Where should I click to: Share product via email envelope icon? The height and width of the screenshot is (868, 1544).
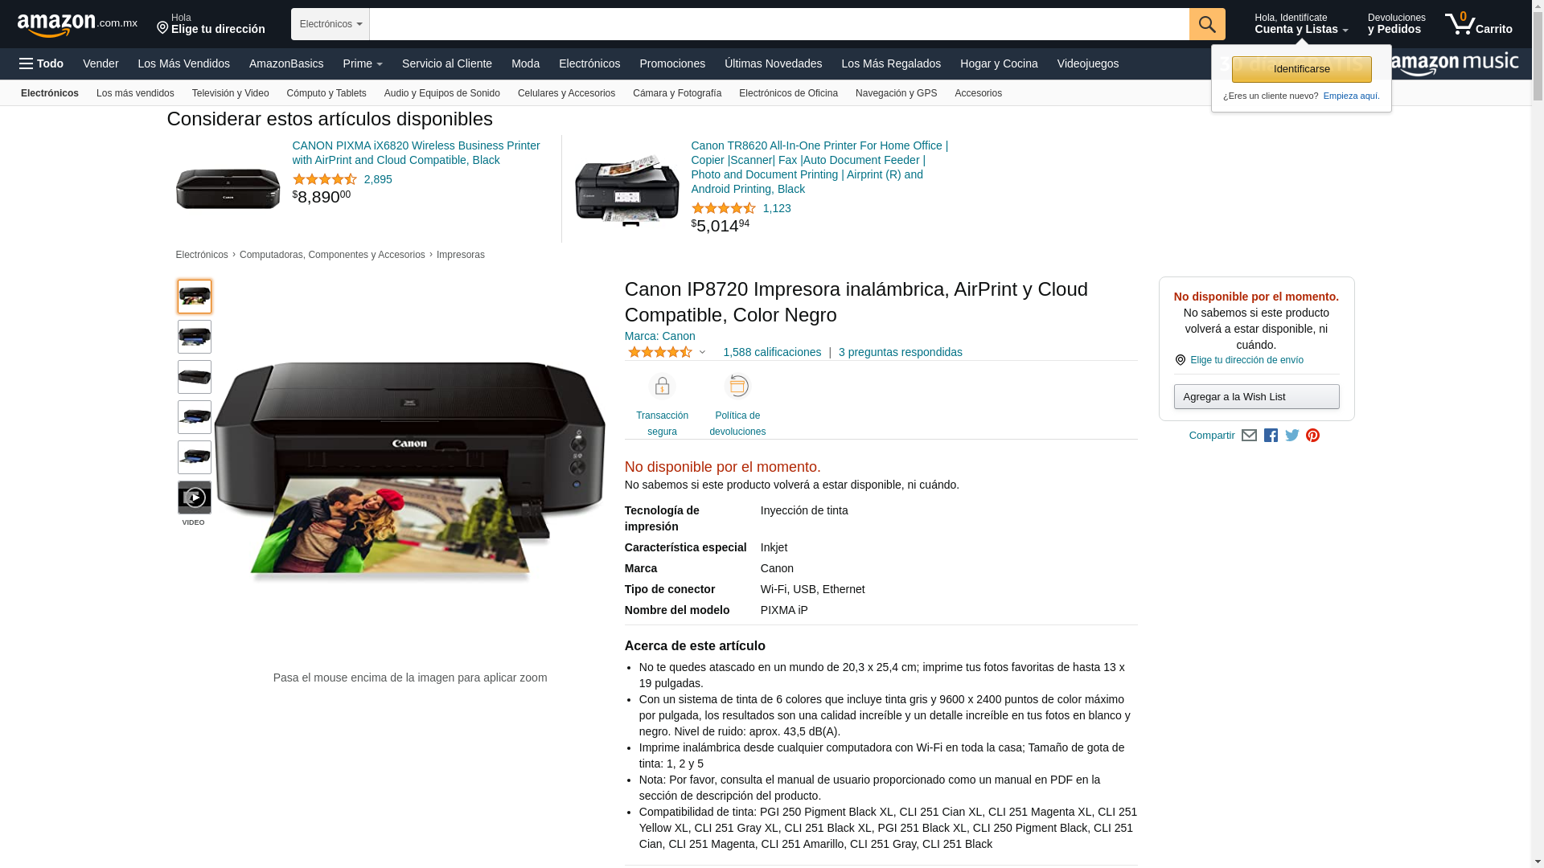click(1249, 436)
